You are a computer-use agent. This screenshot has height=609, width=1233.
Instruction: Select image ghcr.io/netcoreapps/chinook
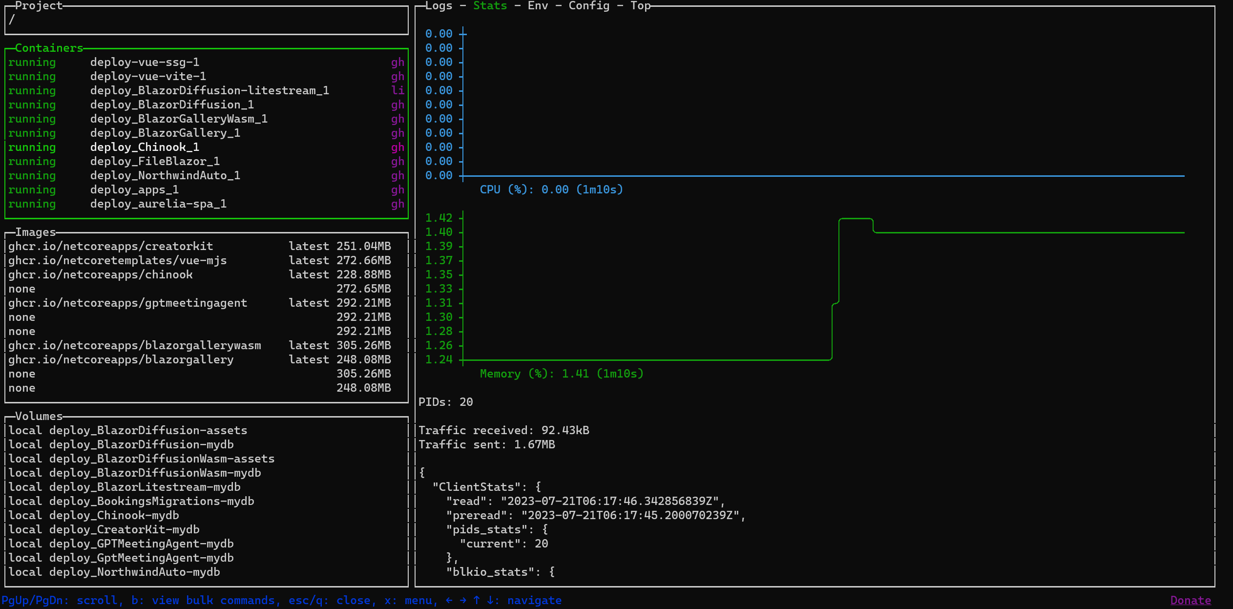coord(101,275)
